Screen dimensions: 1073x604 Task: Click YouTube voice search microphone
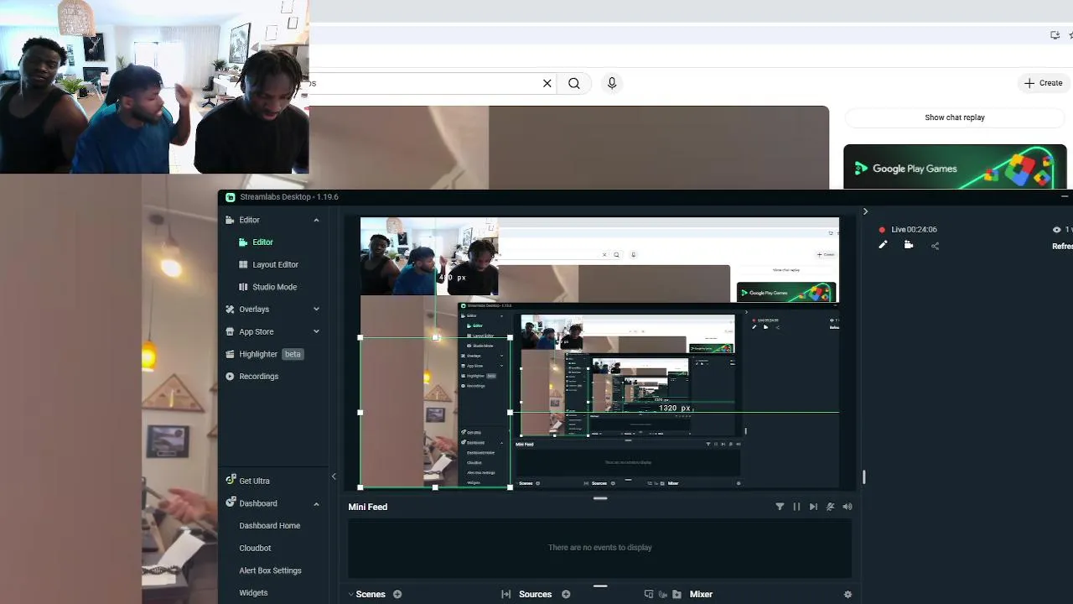click(x=612, y=83)
